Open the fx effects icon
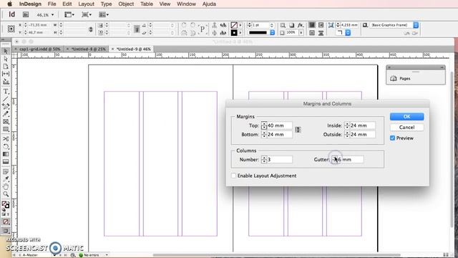The height and width of the screenshot is (258, 458). click(x=301, y=25)
